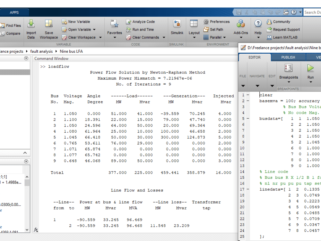The height and width of the screenshot is (241, 321).
Task: Click breakpoint dash on Editor line 17
Action: pyautogui.click(x=248, y=189)
